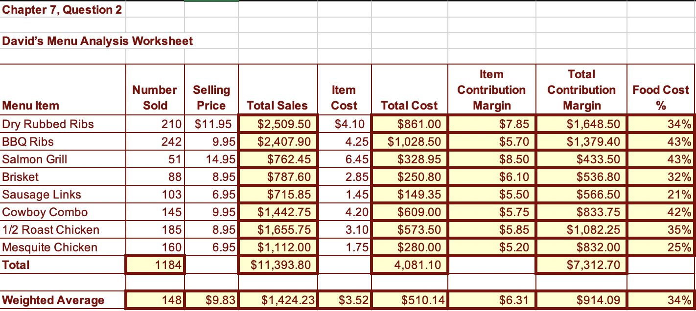Click the 'Item Cost' header cell
696x311 pixels.
[345, 89]
